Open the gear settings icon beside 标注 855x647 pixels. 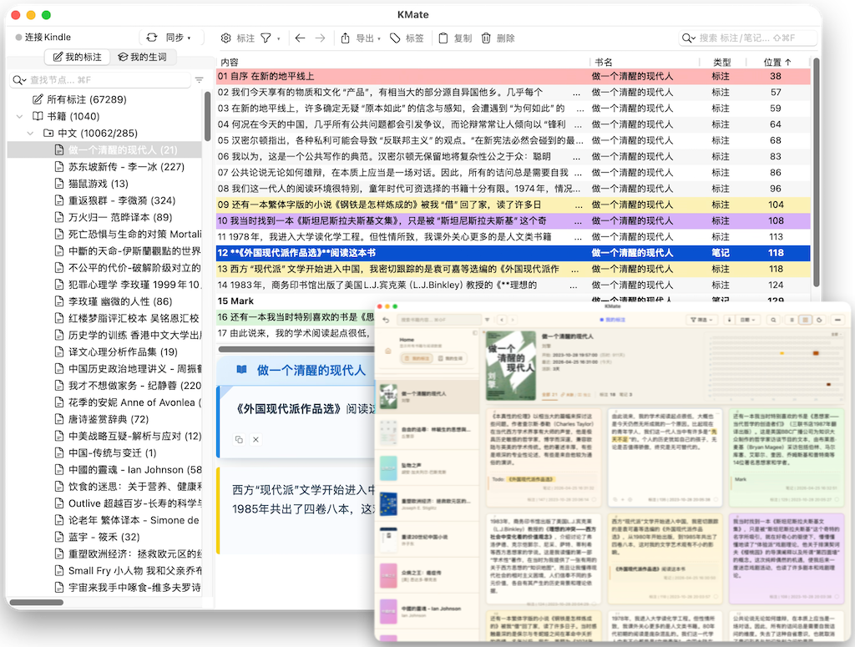[x=225, y=38]
